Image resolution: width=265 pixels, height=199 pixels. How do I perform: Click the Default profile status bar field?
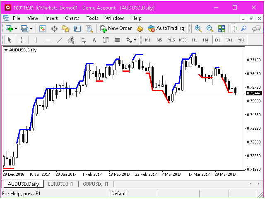(x=119, y=194)
